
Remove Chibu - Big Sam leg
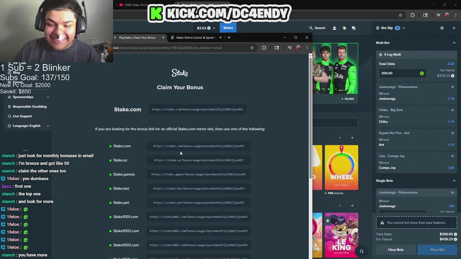(453, 110)
